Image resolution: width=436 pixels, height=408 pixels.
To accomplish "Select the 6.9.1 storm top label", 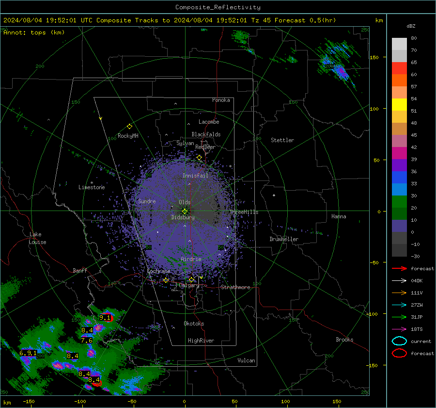I will (28, 353).
